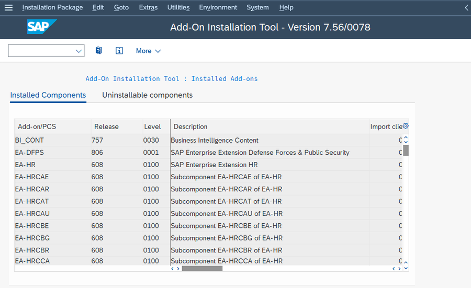Select the EA-HRCAT add-on cell
Image resolution: width=471 pixels, height=288 pixels.
point(52,201)
